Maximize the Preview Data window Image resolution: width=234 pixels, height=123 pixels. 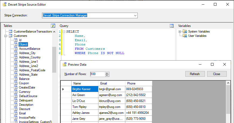(x=212, y=64)
